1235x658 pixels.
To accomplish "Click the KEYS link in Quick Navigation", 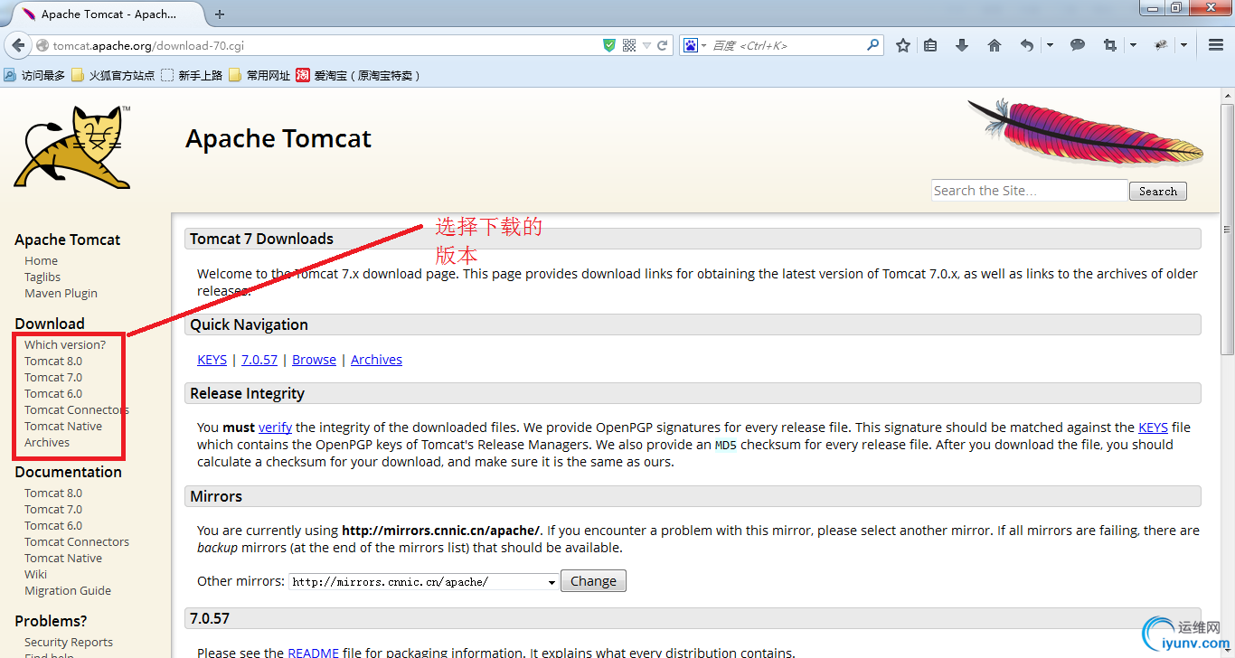I will coord(212,360).
